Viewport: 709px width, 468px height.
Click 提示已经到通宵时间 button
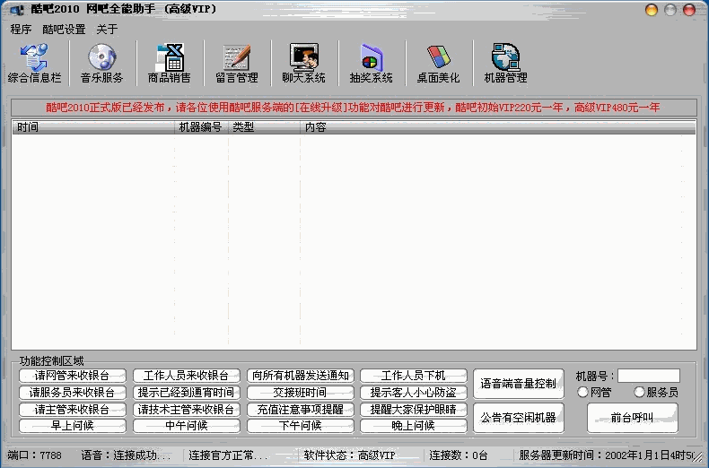click(187, 393)
